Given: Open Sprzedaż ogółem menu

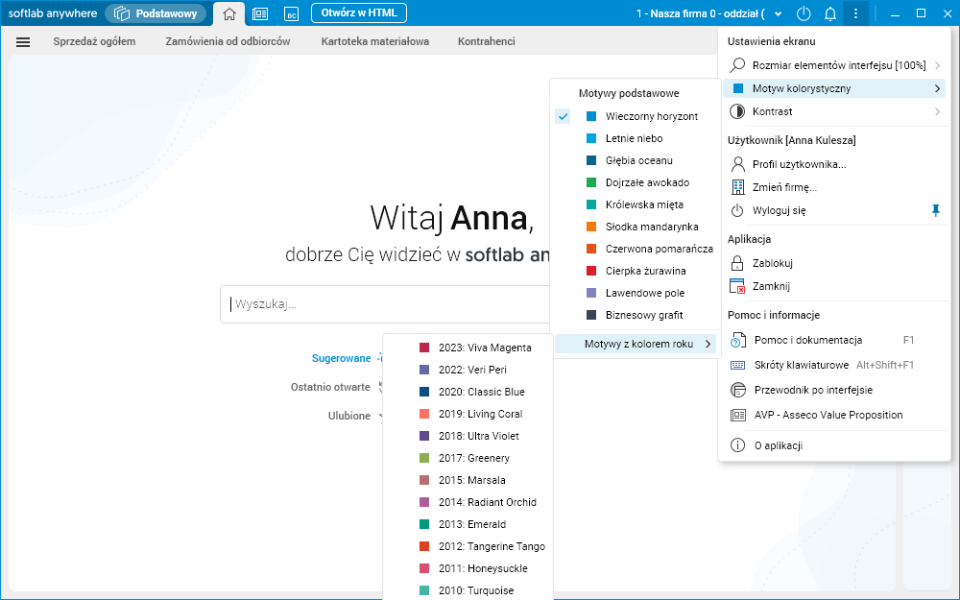Looking at the screenshot, I should [x=94, y=41].
